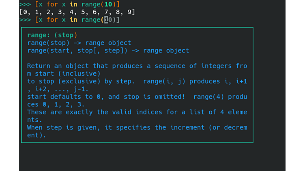Select the "range(stop) -> range object" signature line
This screenshot has width=305, height=171.
click(x=79, y=43)
